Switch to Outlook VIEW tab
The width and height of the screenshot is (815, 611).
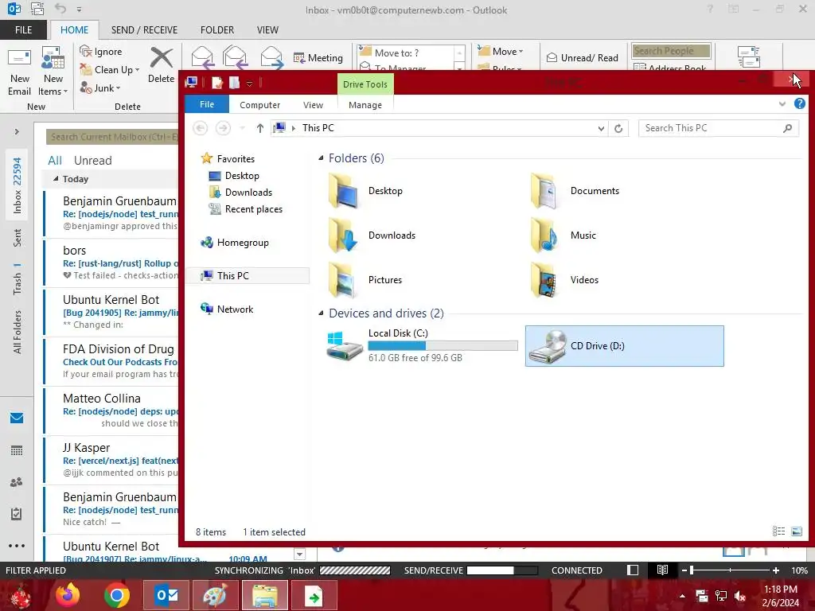267,30
